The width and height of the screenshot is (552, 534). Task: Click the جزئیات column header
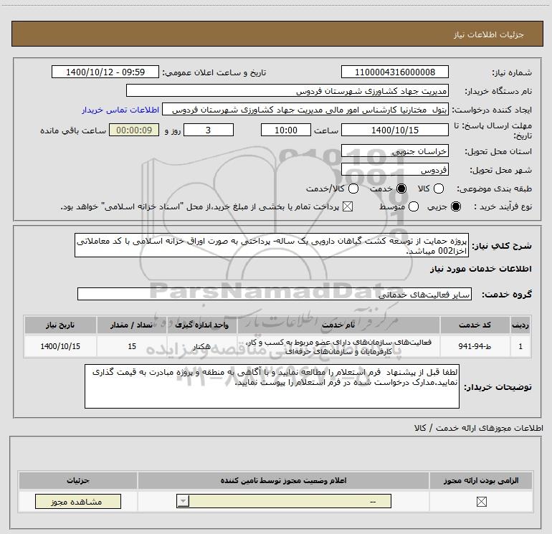tap(78, 480)
